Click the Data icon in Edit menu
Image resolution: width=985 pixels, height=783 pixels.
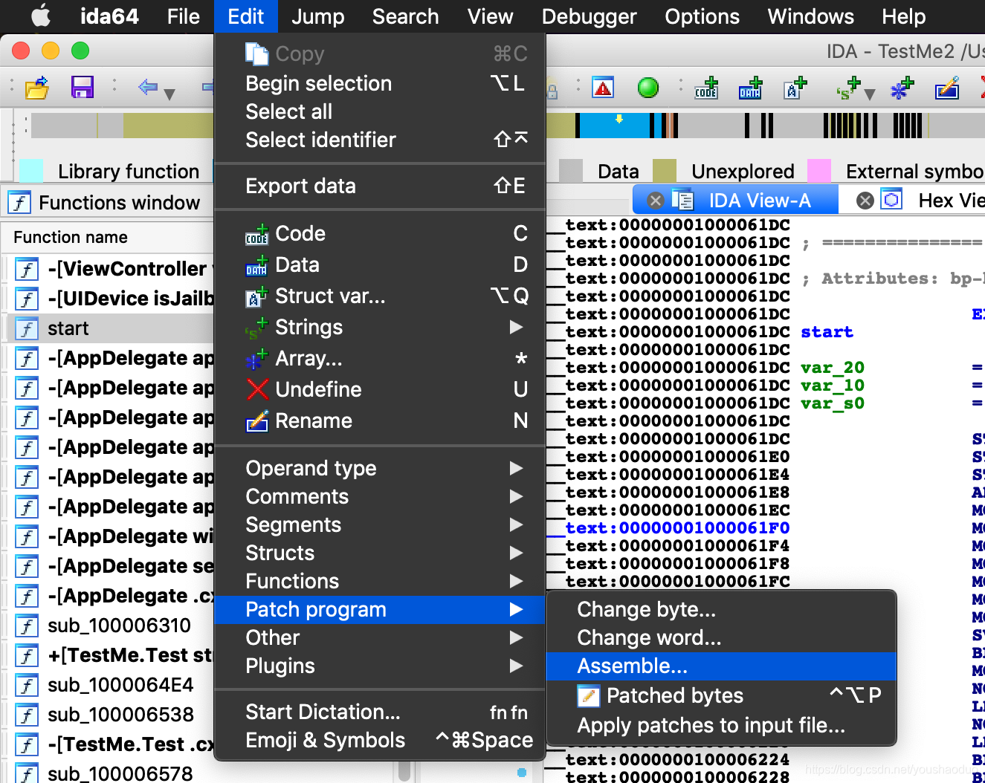pyautogui.click(x=256, y=265)
